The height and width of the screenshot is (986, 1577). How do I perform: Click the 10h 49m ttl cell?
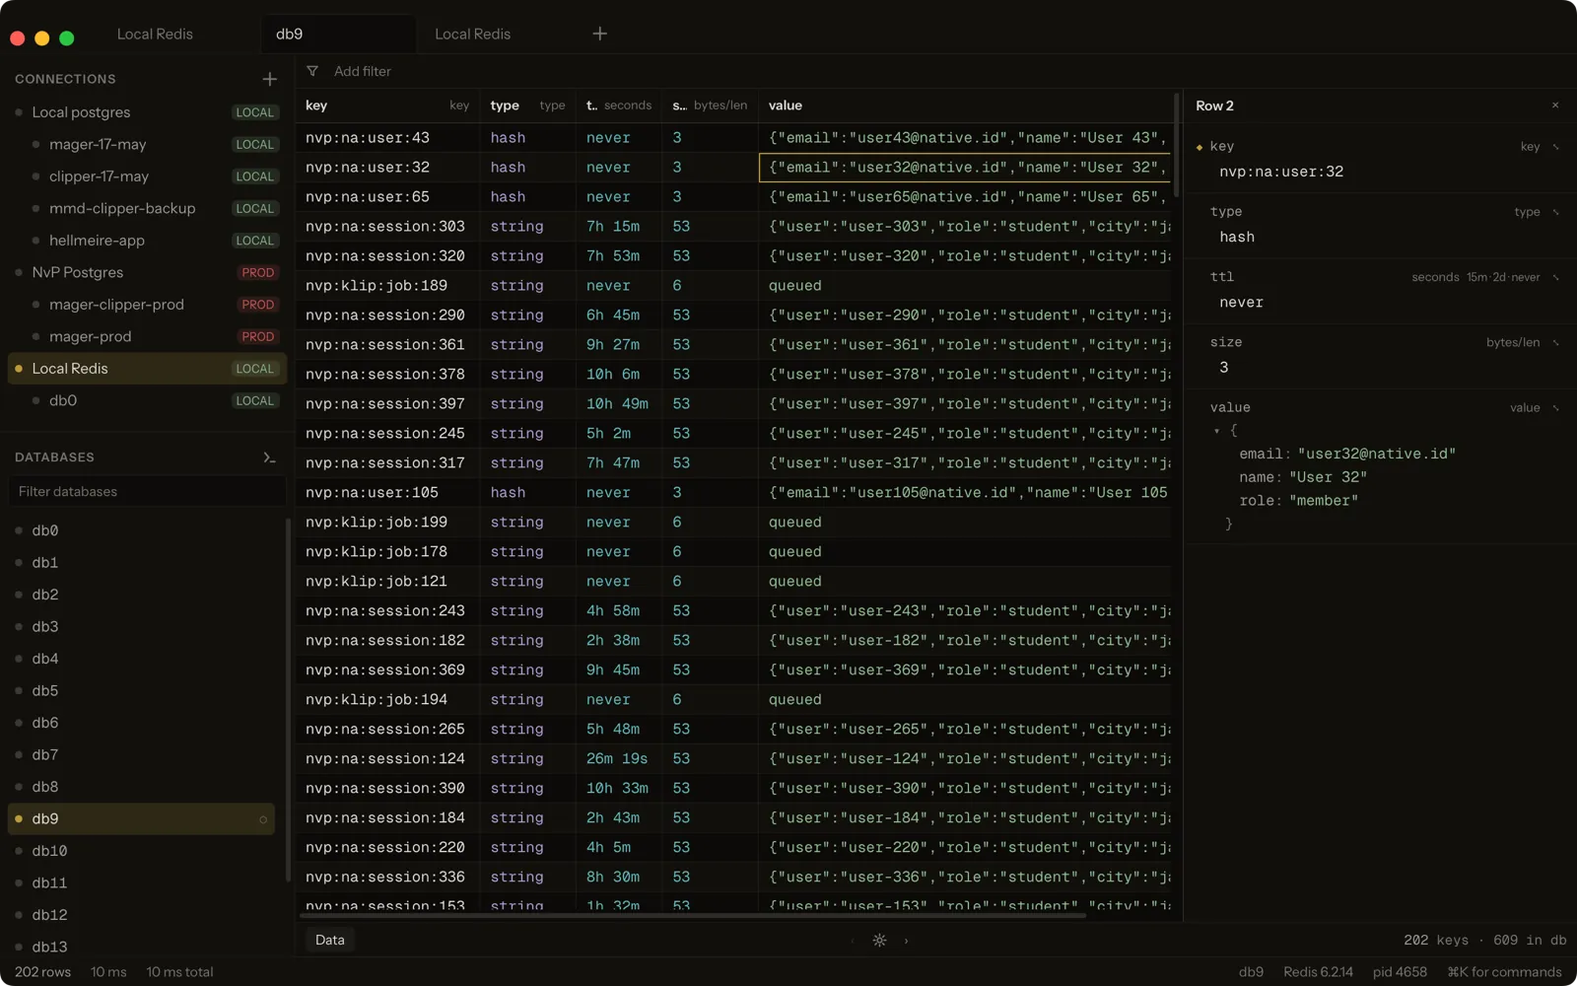[x=618, y=404]
